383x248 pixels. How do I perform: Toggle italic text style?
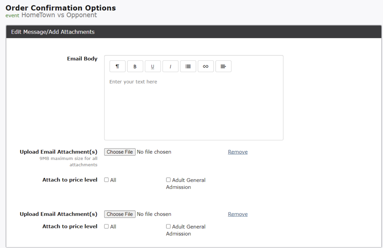pos(170,66)
